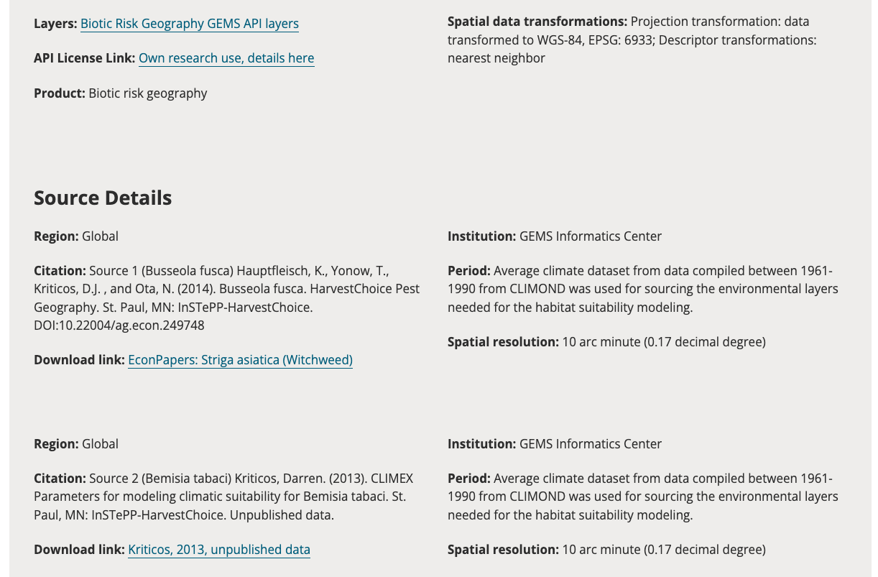The width and height of the screenshot is (878, 577).
Task: Click the Source 1 Busseola fusca citation text
Action: click(226, 290)
